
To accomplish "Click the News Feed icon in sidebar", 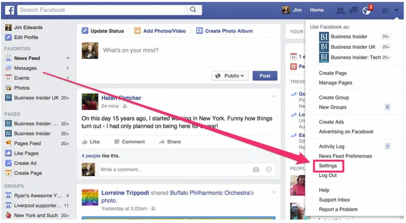I will click(8, 58).
